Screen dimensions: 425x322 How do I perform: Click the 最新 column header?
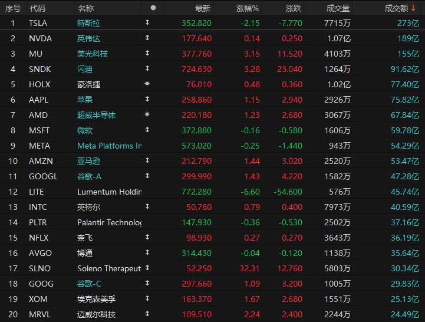click(202, 8)
